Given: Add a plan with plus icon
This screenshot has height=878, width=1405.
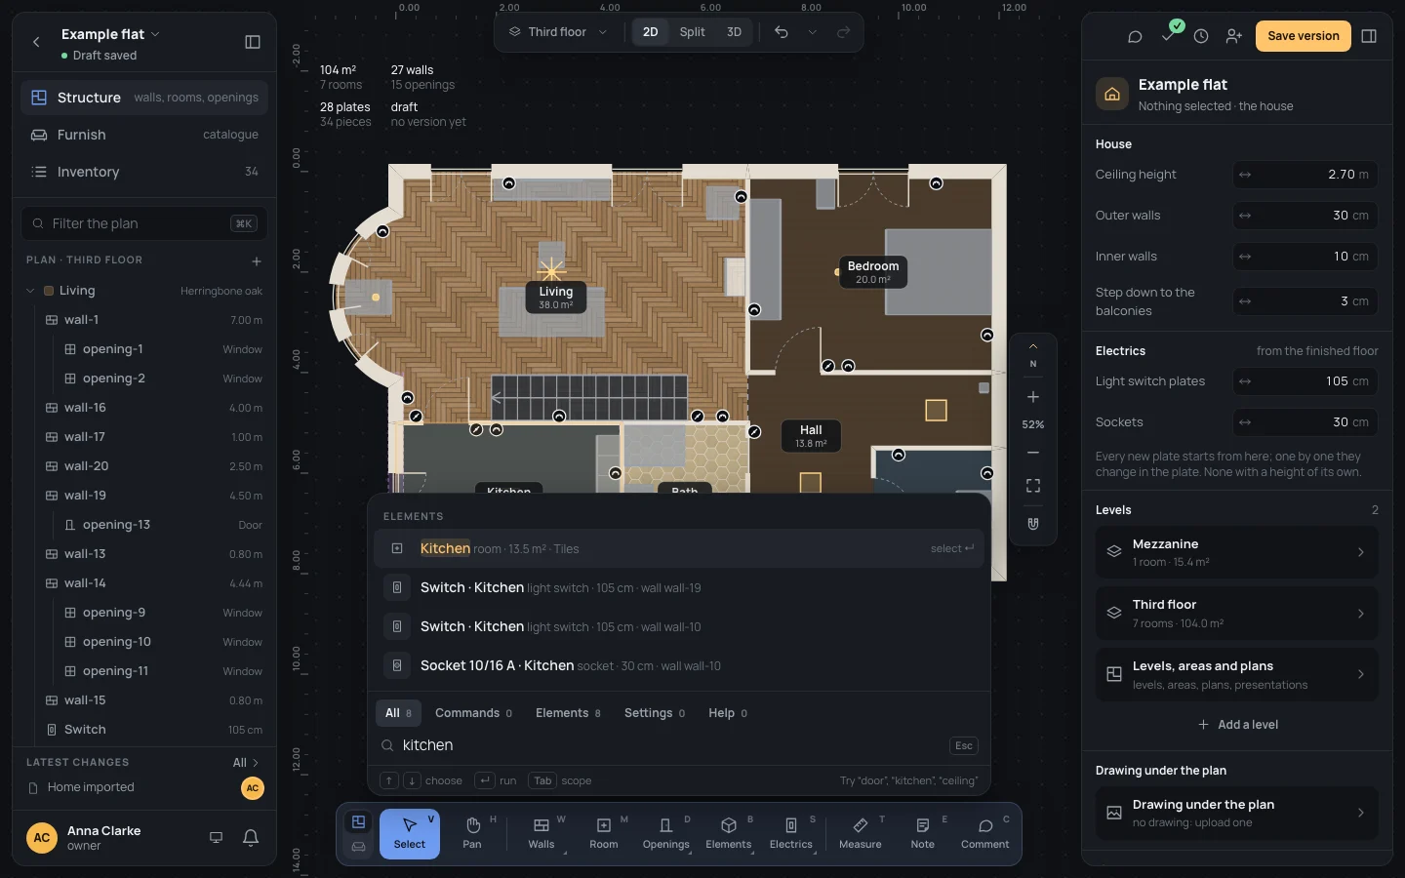Looking at the screenshot, I should pyautogui.click(x=257, y=260).
